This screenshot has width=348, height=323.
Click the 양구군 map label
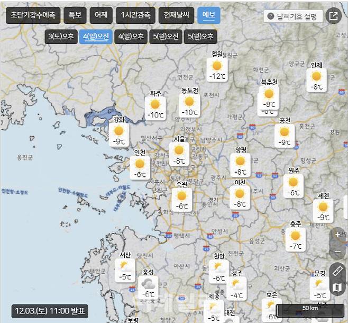coord(297,64)
